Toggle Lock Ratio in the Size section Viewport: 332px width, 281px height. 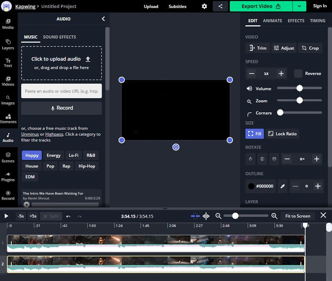(283, 133)
